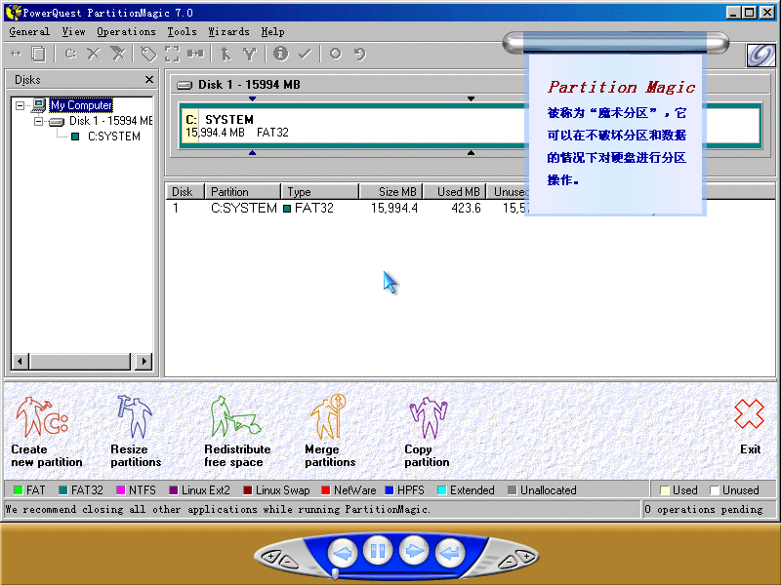Collapse the My Computer tree node
Image resolution: width=781 pixels, height=585 pixels.
pos(20,105)
